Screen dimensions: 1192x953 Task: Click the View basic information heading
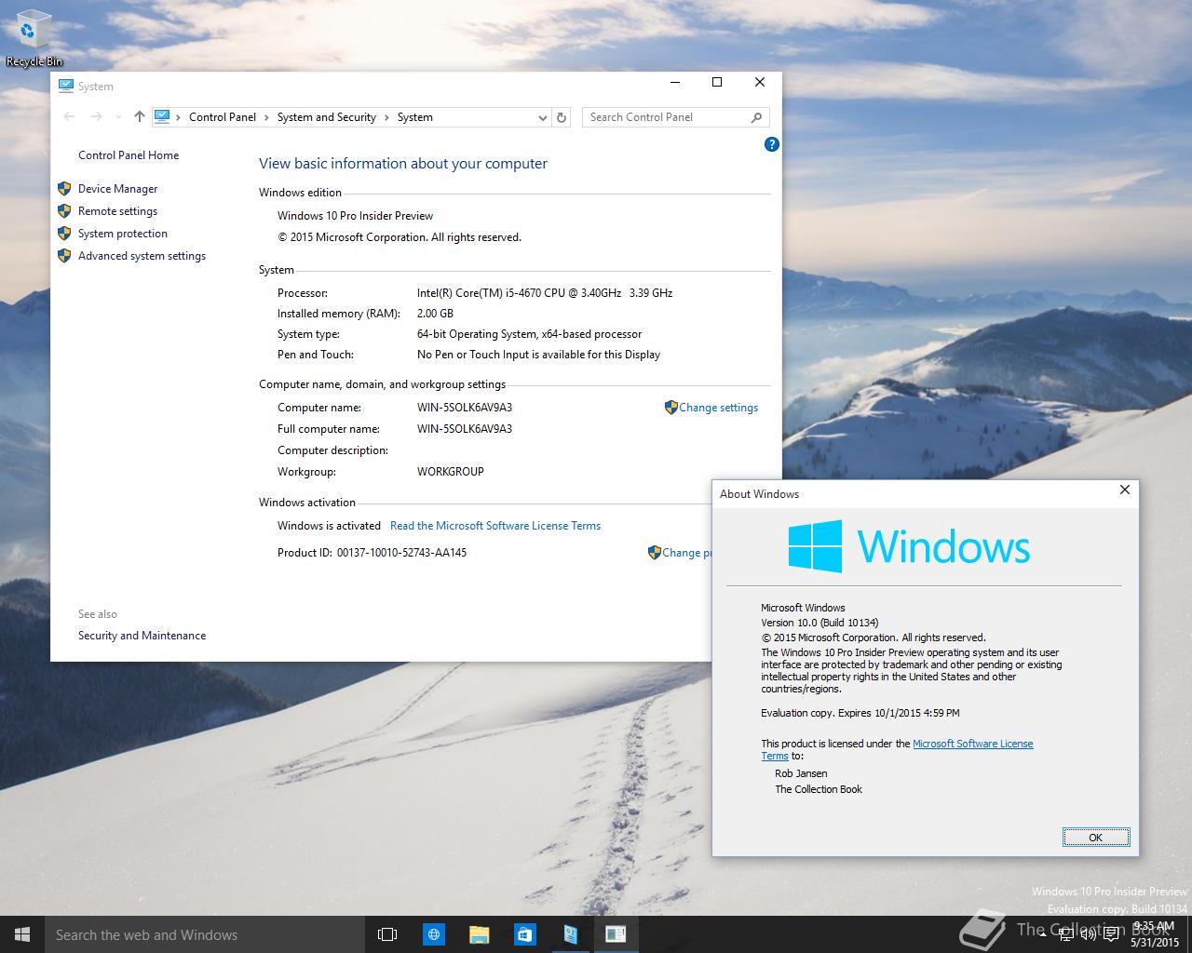coord(403,164)
